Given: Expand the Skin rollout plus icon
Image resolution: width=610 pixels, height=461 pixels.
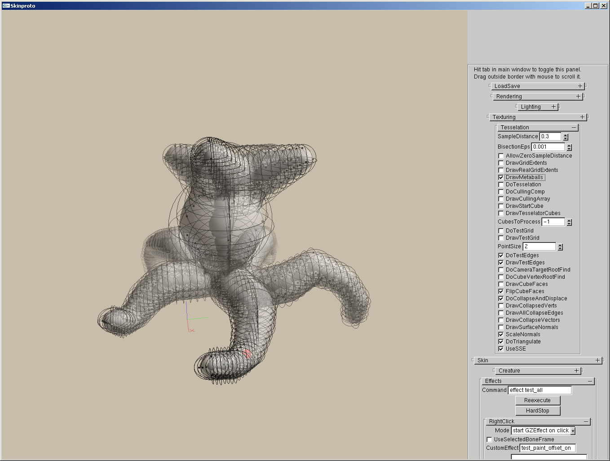Looking at the screenshot, I should (597, 360).
